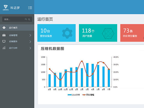Click the 2000 left axis value

point(43,57)
